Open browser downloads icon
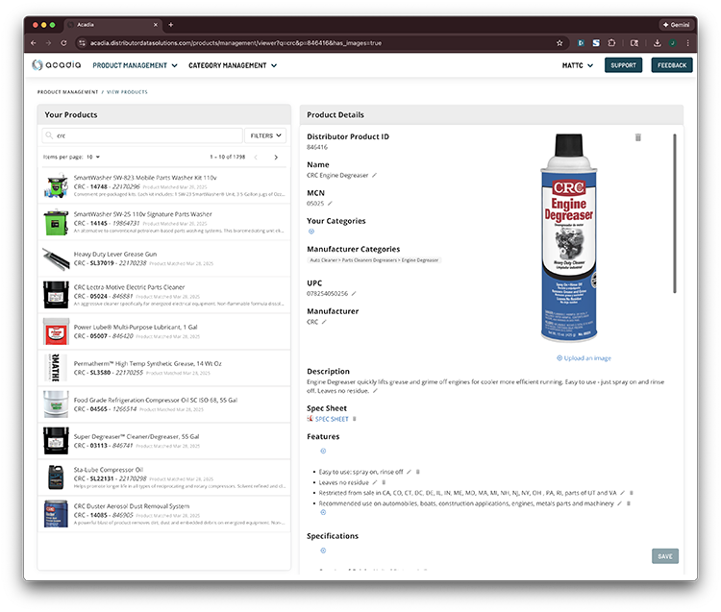 (x=658, y=42)
